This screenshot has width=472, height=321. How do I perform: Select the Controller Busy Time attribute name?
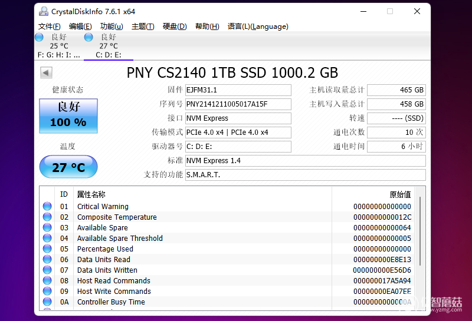click(111, 302)
